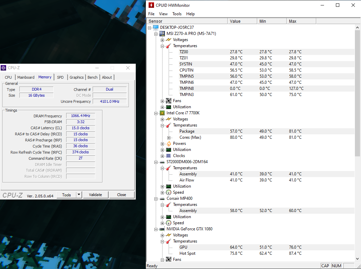The height and width of the screenshot is (269, 361).
Task: Collapse the ST2000DM006-2DM164 drive node
Action: click(x=156, y=162)
